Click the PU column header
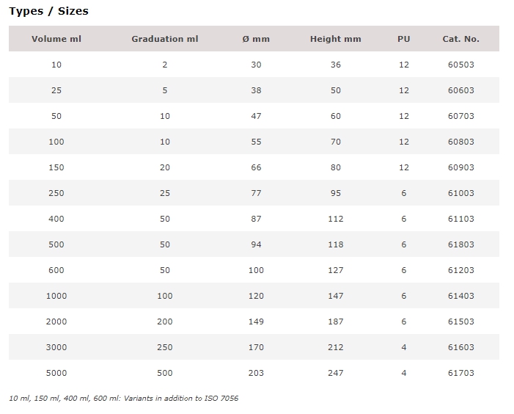Image resolution: width=514 pixels, height=414 pixels. [404, 39]
